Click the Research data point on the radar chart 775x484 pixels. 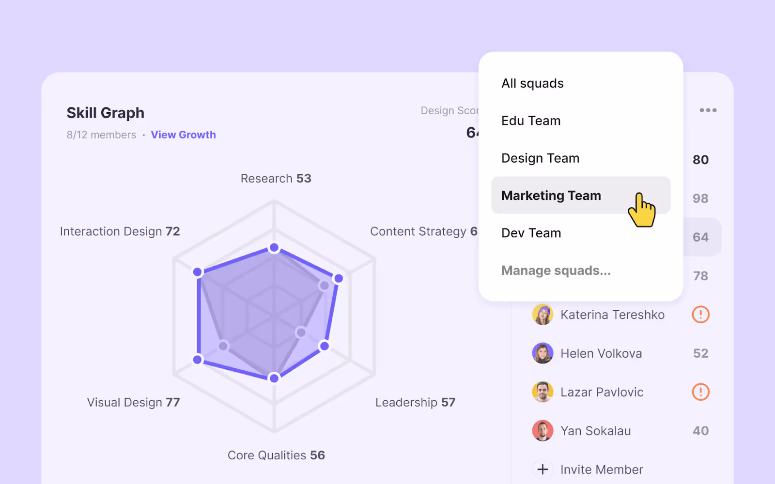(274, 247)
